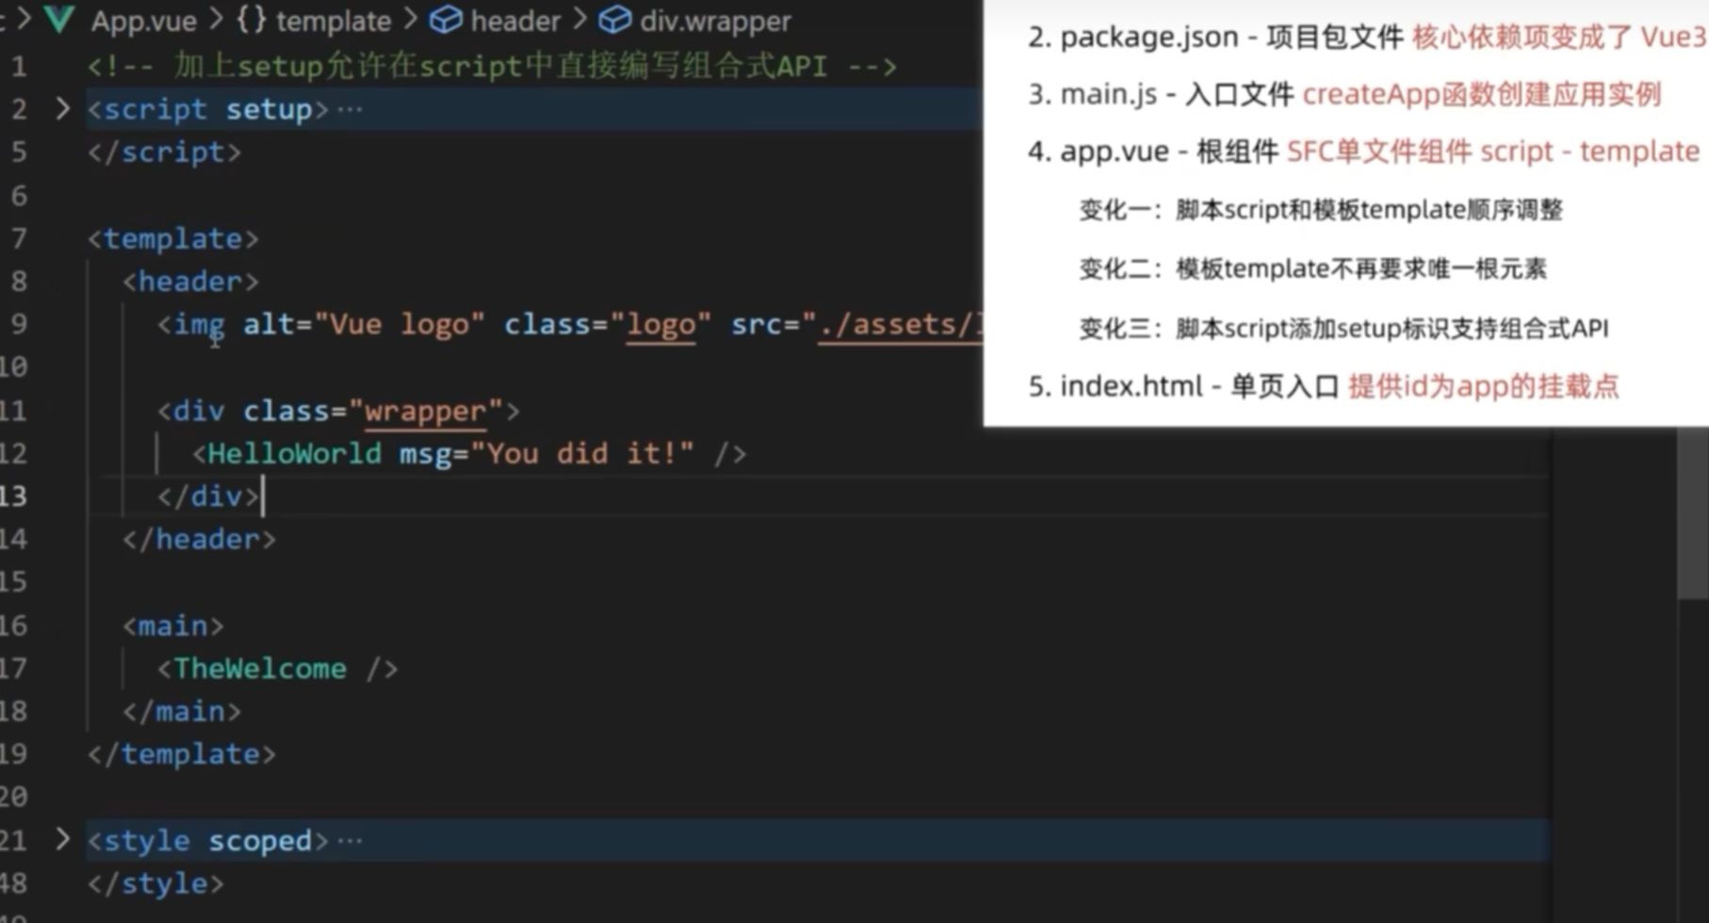Expand the folded script setup block

(62, 109)
